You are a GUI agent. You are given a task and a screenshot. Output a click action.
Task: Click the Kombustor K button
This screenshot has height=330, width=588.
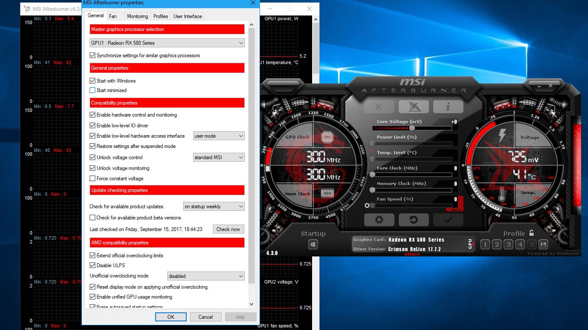tap(379, 107)
